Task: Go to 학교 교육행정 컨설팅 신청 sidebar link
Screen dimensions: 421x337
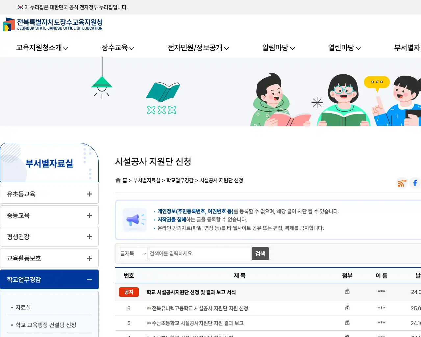Action: 46,325
